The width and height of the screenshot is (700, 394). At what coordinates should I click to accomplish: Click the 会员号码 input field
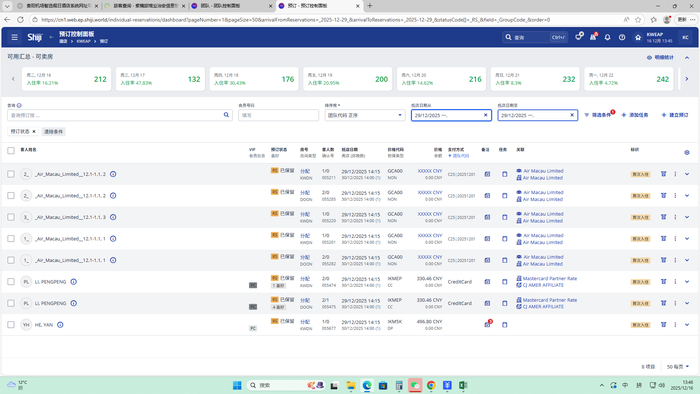click(x=279, y=115)
